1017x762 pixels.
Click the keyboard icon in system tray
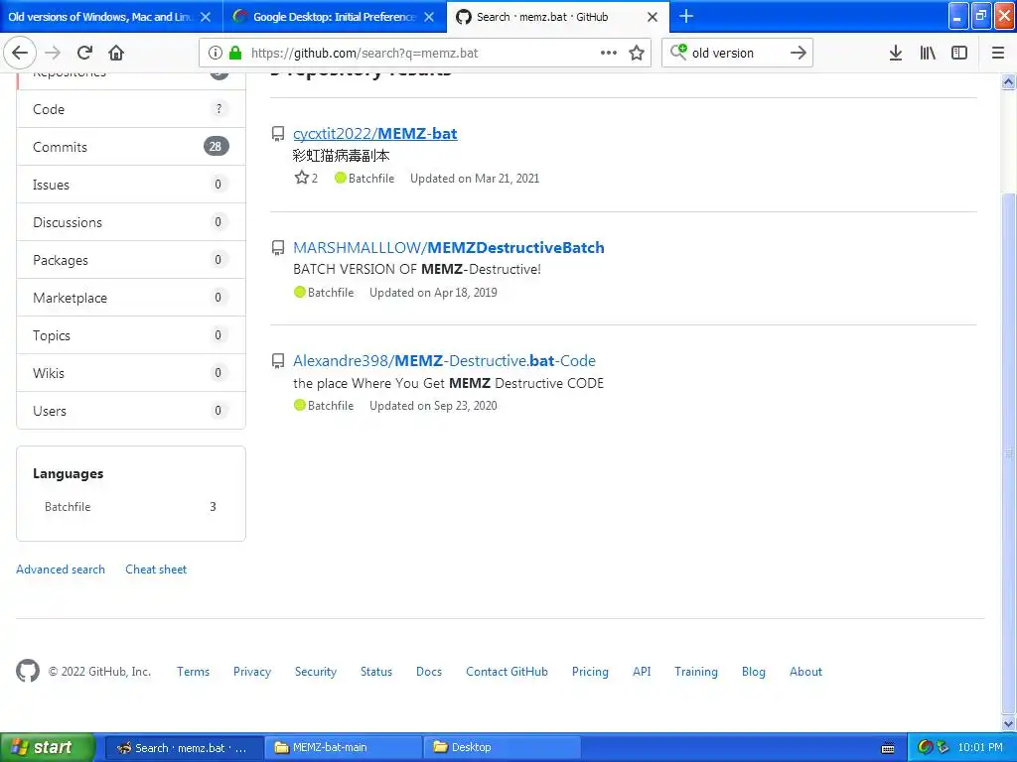(889, 748)
